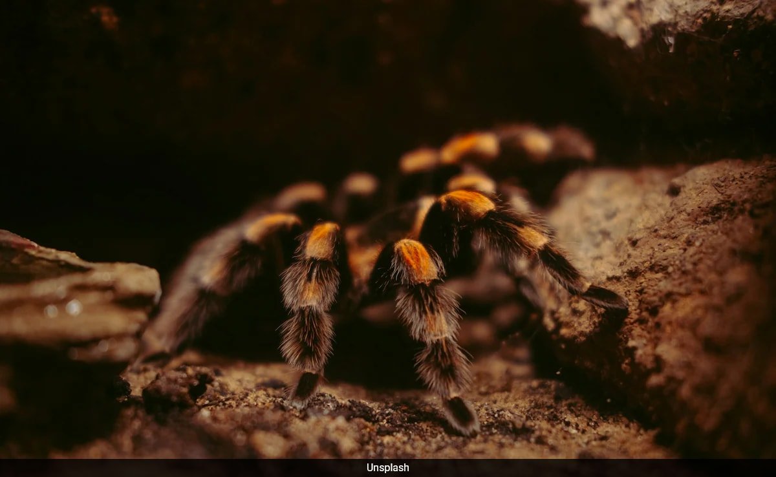Select the orange knee on front-right leg
Image resolution: width=776 pixels, height=477 pixels.
tap(415, 260)
